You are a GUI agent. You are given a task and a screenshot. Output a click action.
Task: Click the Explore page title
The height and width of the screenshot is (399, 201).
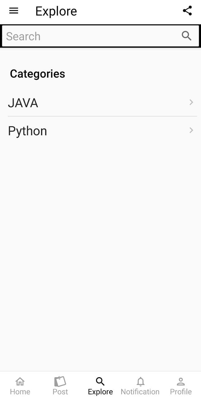coord(56,11)
